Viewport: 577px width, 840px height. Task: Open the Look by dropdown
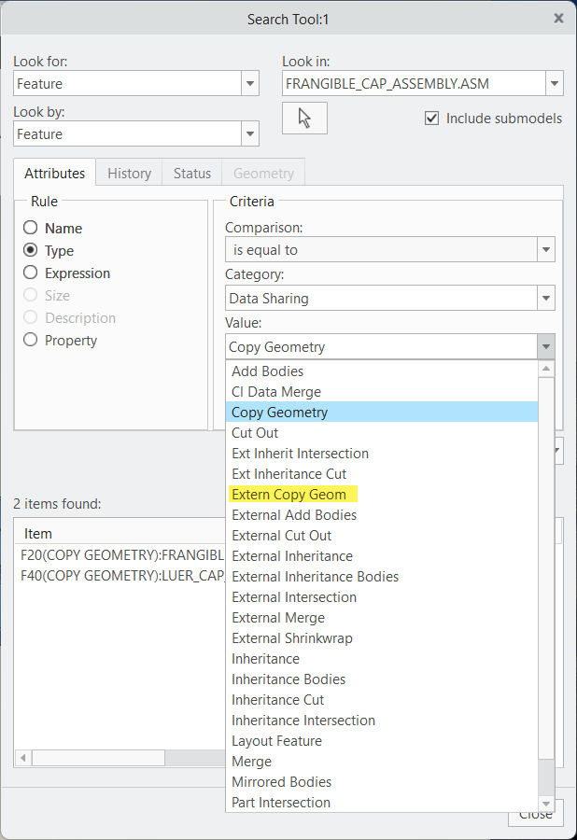tap(249, 133)
